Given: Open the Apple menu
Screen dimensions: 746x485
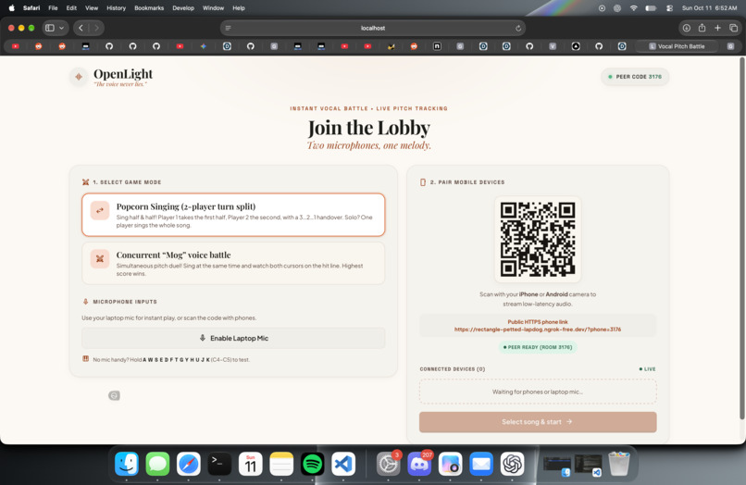Looking at the screenshot, I should [11, 8].
